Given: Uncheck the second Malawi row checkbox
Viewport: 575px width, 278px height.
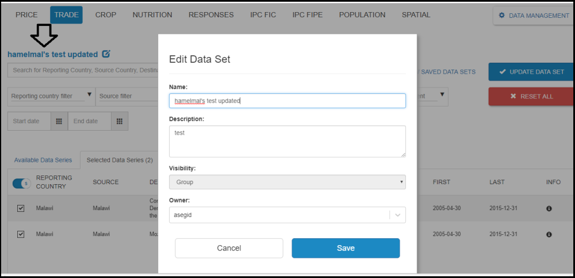Looking at the screenshot, I should click(x=21, y=235).
